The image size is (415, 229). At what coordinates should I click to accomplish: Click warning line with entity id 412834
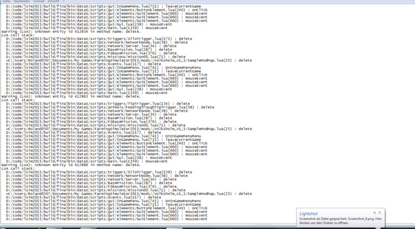pyautogui.click(x=71, y=32)
